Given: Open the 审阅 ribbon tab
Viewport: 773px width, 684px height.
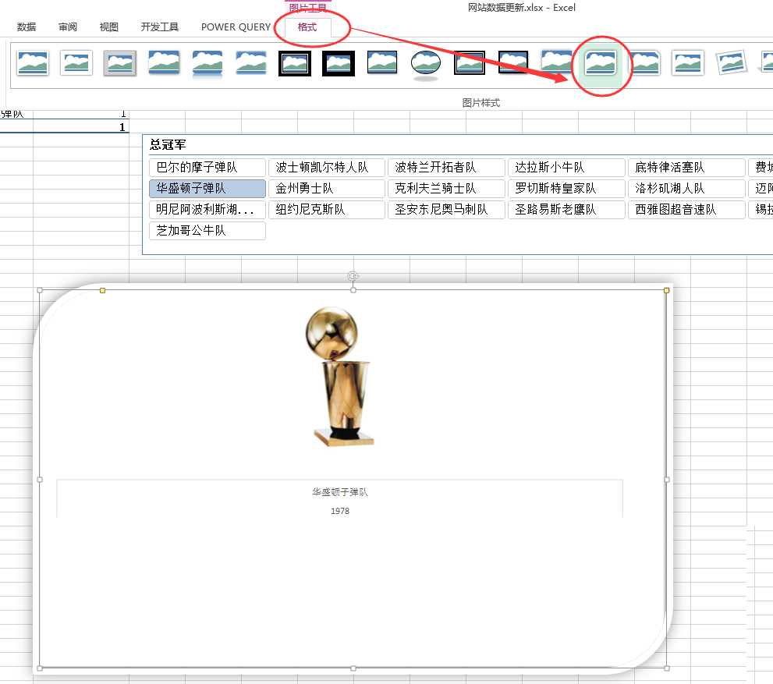Looking at the screenshot, I should coord(68,27).
